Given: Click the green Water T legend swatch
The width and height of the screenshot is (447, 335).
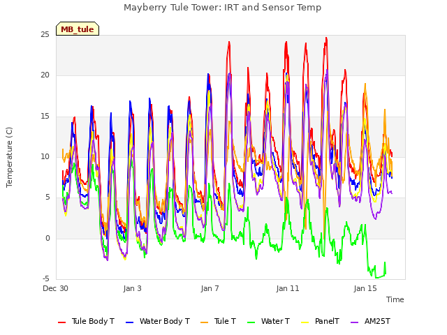Looking at the screenshot, I should pos(251,322).
